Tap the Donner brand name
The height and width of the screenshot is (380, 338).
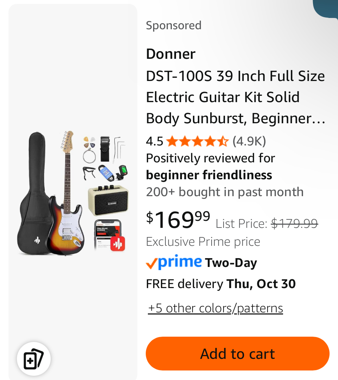pyautogui.click(x=171, y=54)
